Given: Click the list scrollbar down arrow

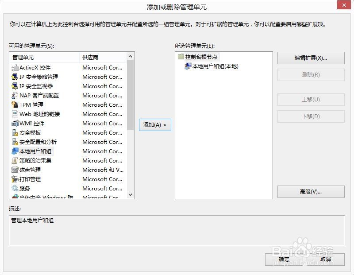Looking at the screenshot, I should tap(130, 194).
